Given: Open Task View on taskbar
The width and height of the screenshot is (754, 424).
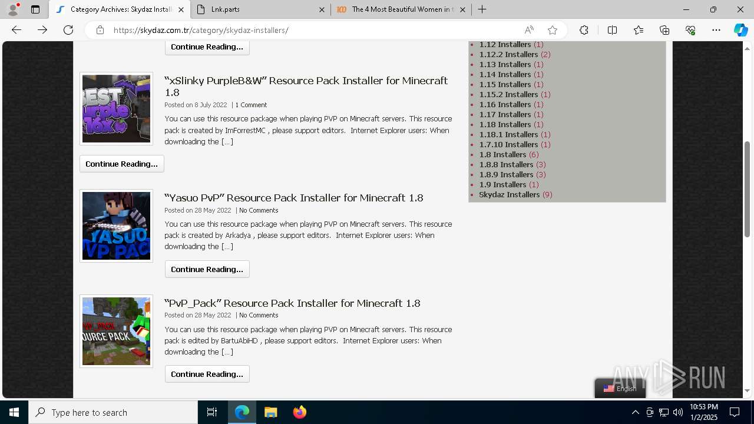Looking at the screenshot, I should pyautogui.click(x=212, y=412).
